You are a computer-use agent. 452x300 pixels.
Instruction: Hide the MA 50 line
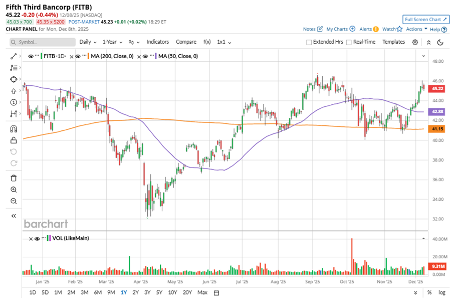[x=145, y=56]
